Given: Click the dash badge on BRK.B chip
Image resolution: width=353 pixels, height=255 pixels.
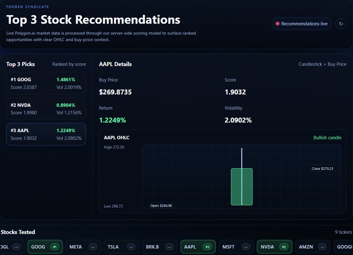Looking at the screenshot, I should point(169,247).
